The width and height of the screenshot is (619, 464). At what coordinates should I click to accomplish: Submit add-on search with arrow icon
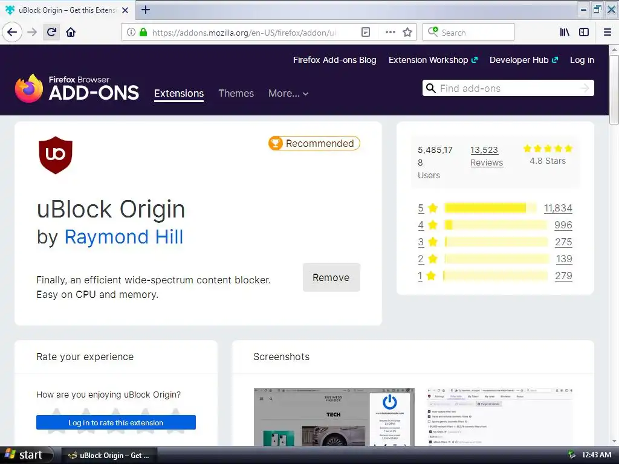click(585, 88)
